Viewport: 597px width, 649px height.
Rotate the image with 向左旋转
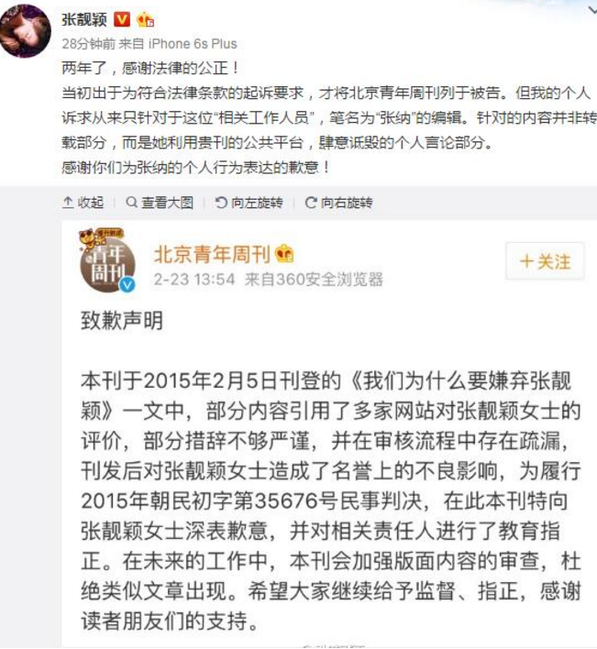pyautogui.click(x=249, y=203)
